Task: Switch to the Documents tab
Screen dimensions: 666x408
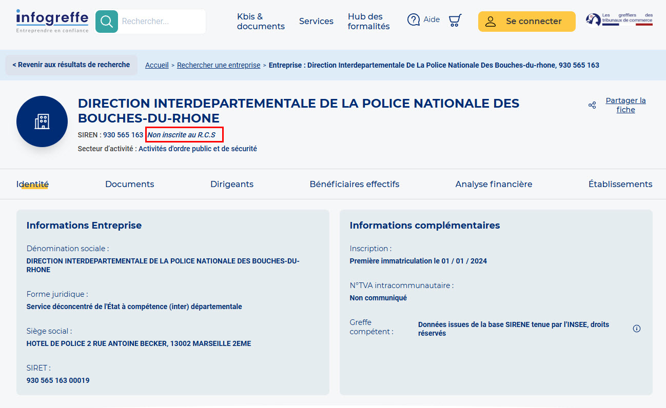Action: point(129,184)
